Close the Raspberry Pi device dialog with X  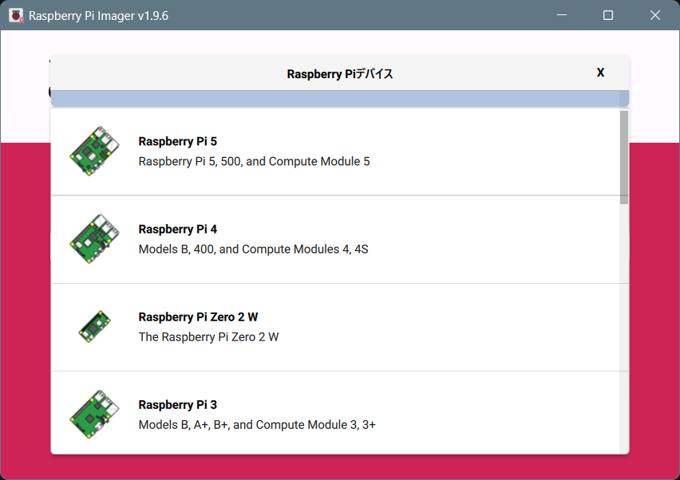pos(600,73)
